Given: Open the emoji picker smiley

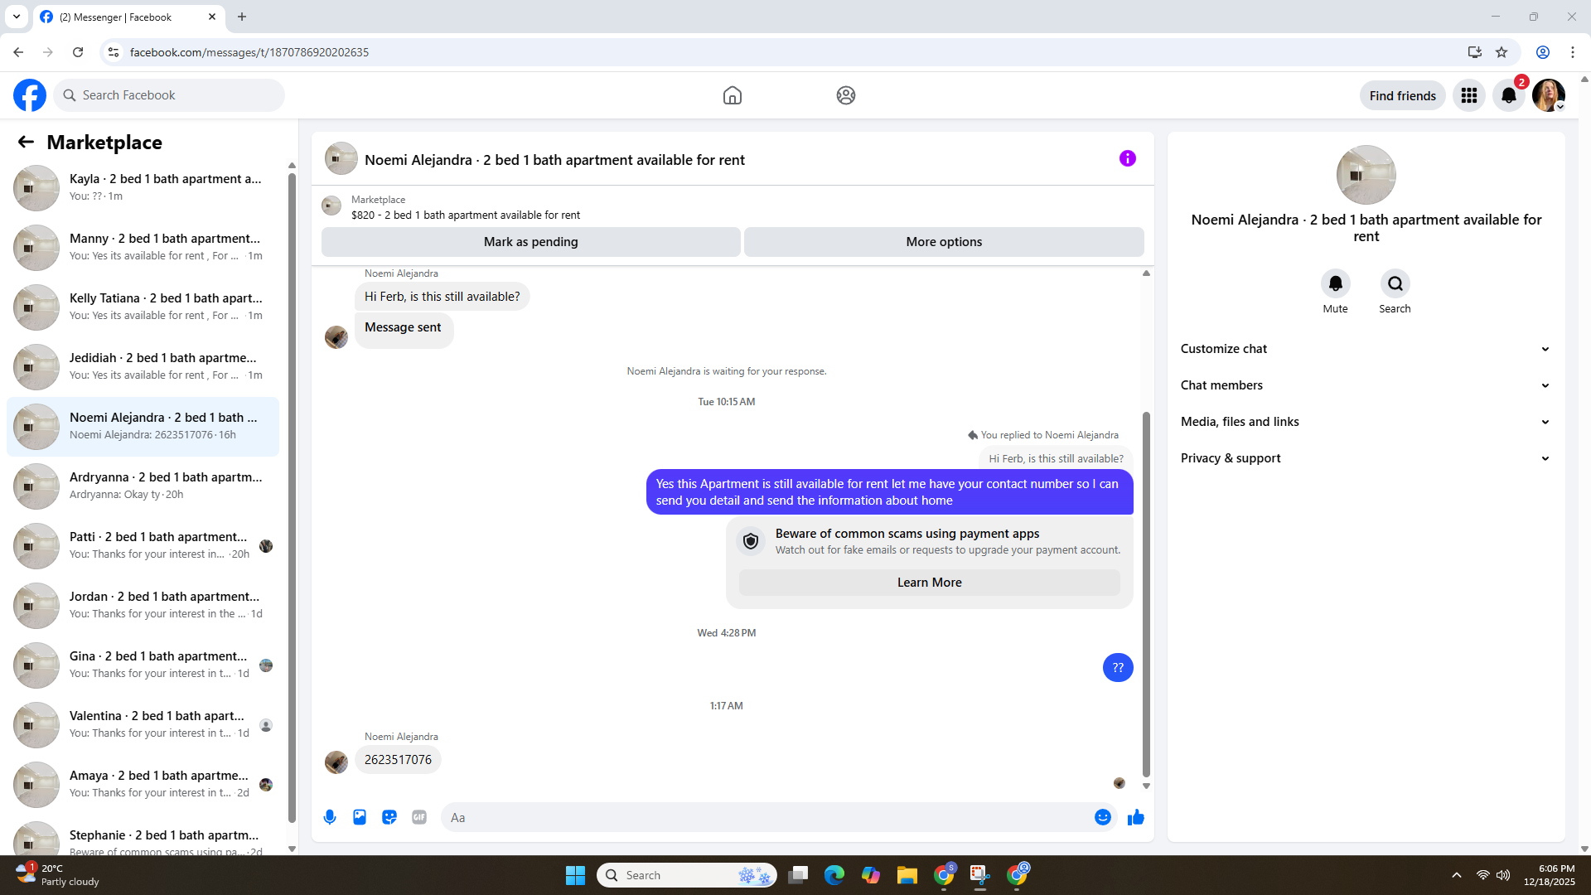Looking at the screenshot, I should coord(1102,818).
